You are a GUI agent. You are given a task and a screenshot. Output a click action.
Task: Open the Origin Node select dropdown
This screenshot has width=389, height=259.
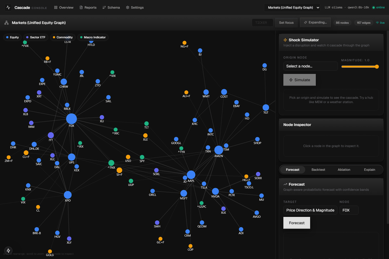(310, 66)
